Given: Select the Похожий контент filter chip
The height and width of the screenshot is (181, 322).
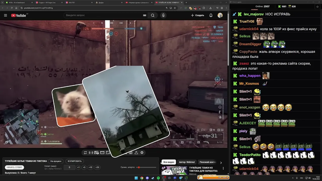Looking at the screenshot, I should coord(208,162).
